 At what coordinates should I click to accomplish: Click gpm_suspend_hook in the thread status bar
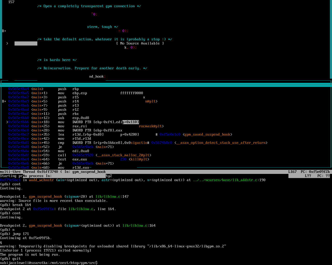pos(89,172)
